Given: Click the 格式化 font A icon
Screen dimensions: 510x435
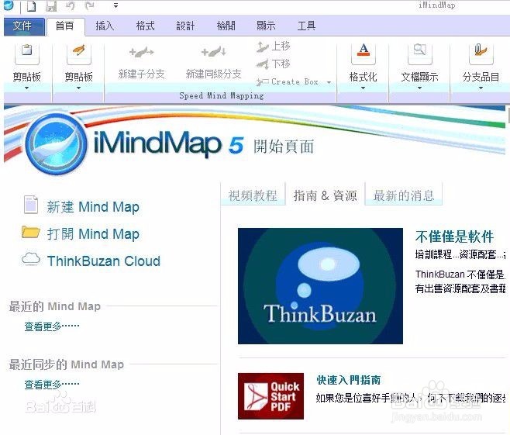Looking at the screenshot, I should click(x=364, y=52).
